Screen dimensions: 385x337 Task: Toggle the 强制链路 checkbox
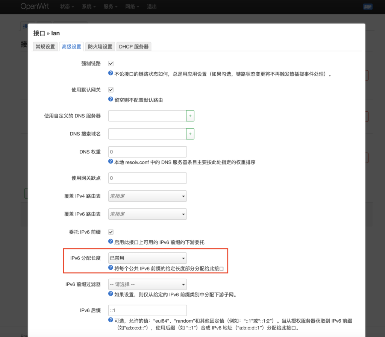(111, 64)
